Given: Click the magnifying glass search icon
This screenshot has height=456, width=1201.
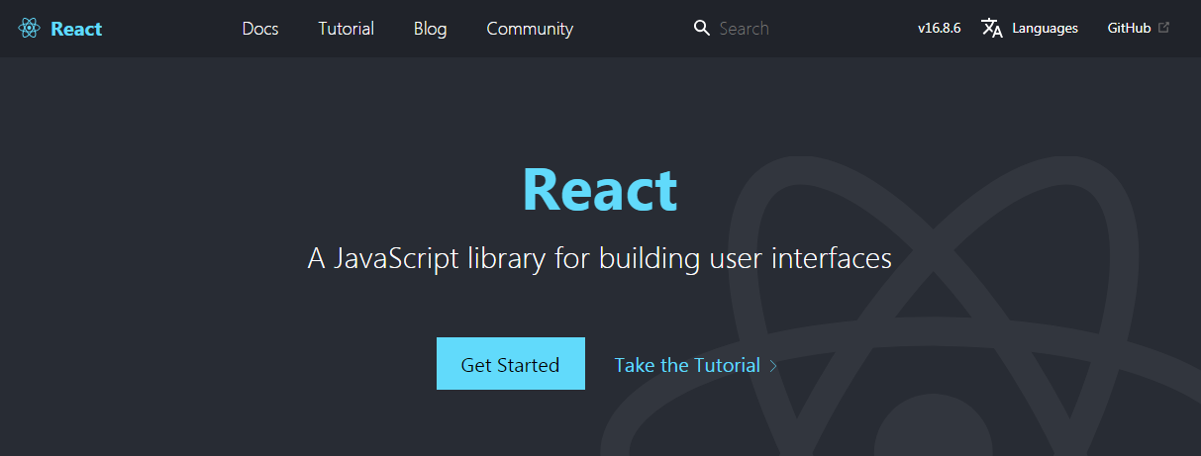Looking at the screenshot, I should 702,28.
